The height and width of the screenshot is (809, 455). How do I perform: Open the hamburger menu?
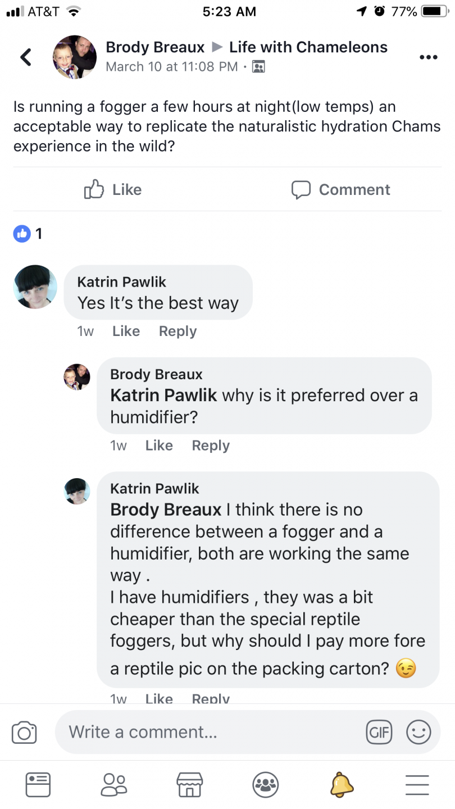(417, 784)
